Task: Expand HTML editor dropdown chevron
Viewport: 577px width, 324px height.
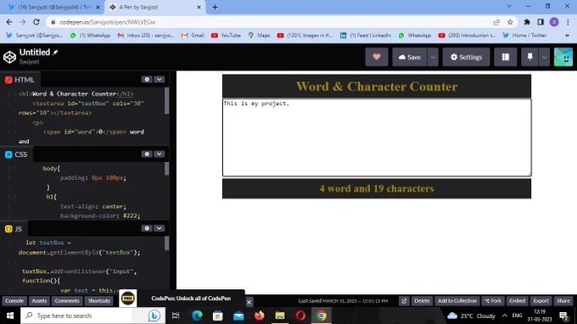Action: click(x=159, y=80)
